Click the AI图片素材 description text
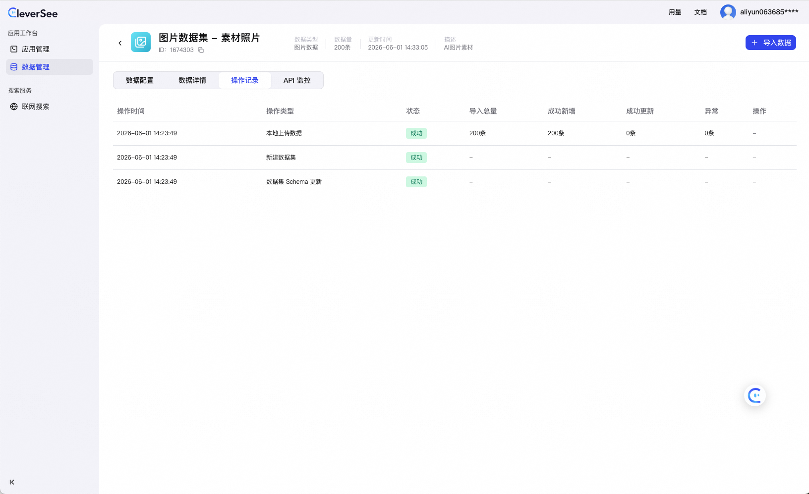809x494 pixels. click(x=459, y=48)
